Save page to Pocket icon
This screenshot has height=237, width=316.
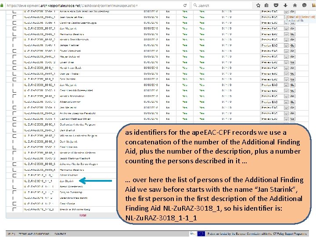[x=276, y=5]
